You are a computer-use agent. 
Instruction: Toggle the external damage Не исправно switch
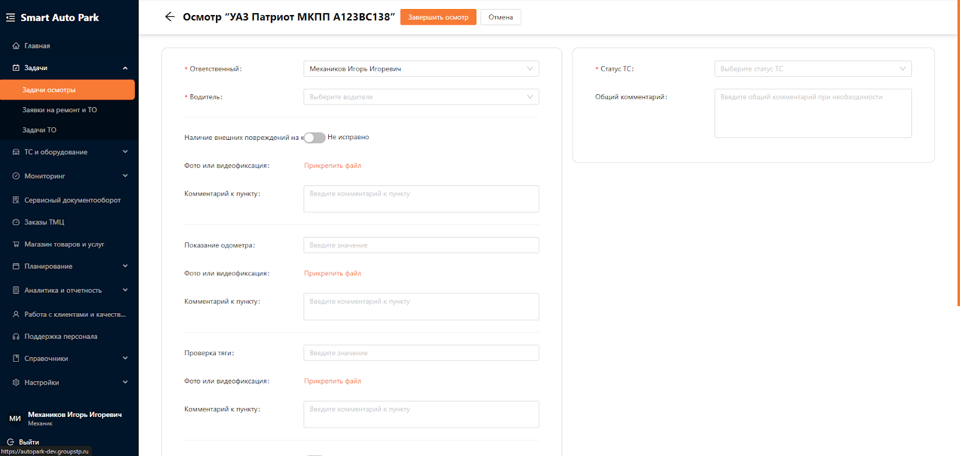[x=314, y=137]
